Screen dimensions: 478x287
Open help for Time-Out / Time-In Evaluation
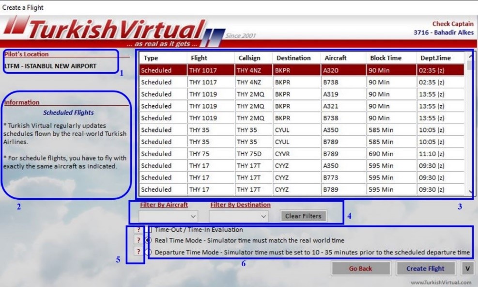[x=139, y=230]
